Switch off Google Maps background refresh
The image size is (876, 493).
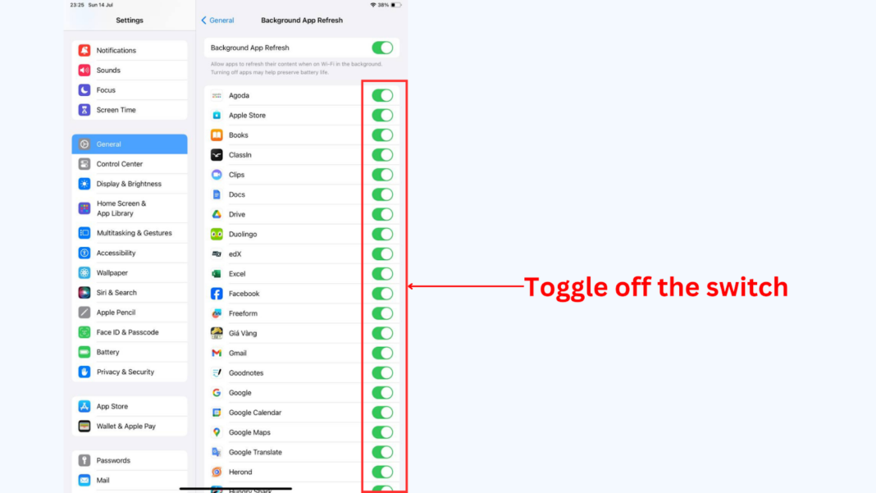(x=383, y=432)
